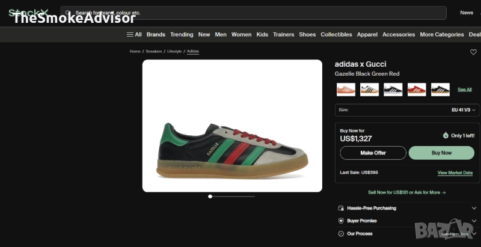This screenshot has height=247, width=481.
Task: Click the Make Offer button
Action: click(x=373, y=153)
